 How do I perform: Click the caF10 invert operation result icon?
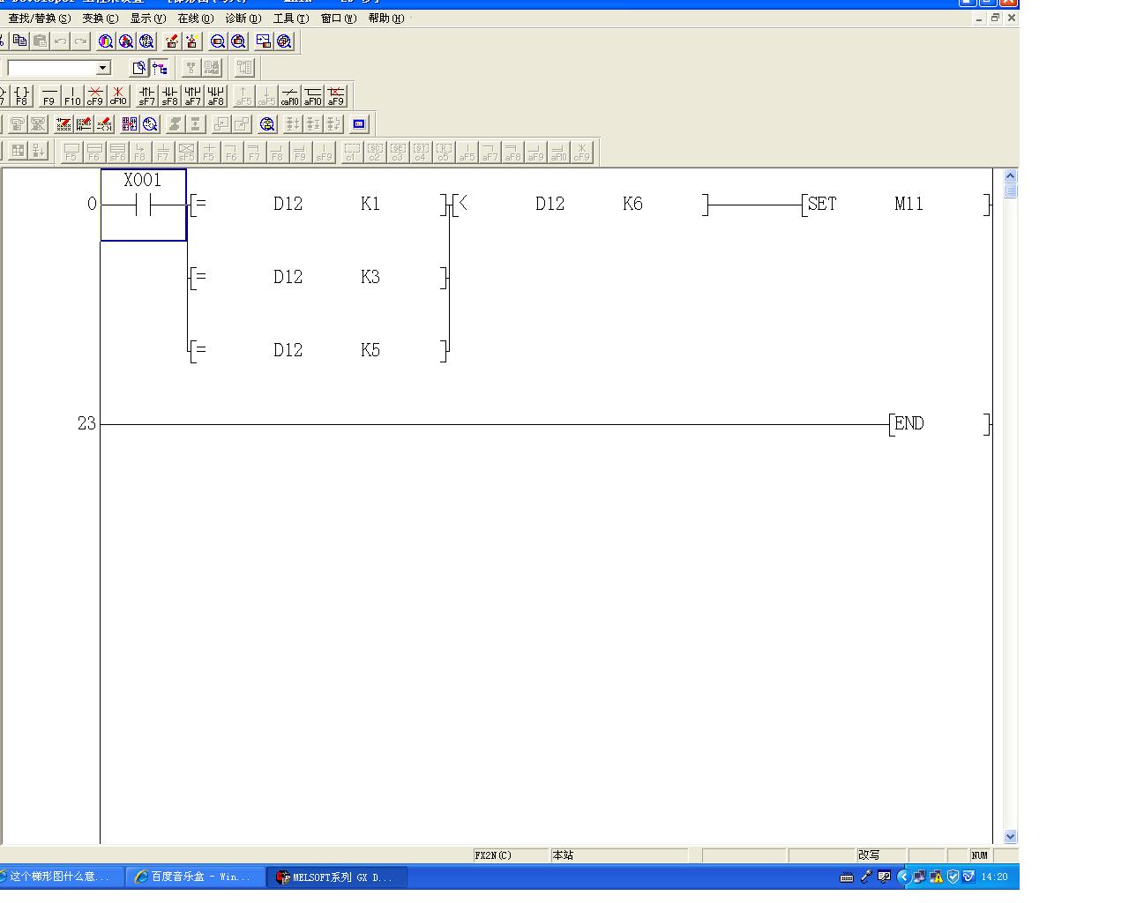click(x=289, y=95)
